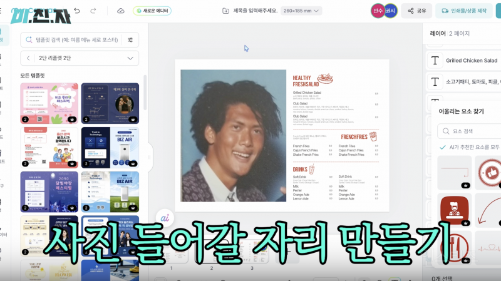Select HEALTHY FRESHSALAD heading on canvas
Image resolution: width=501 pixels, height=281 pixels.
(306, 81)
